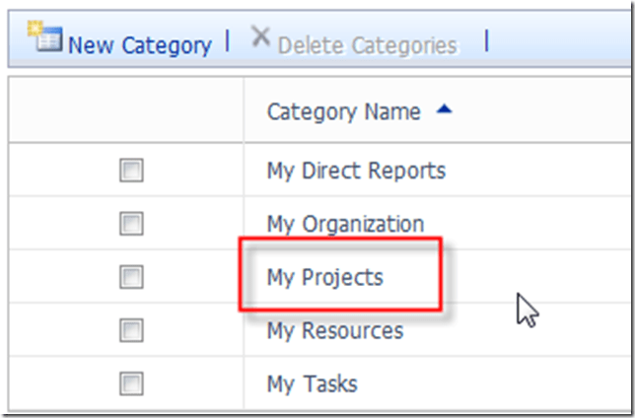Click the Delete Categories X icon
Image resolution: width=635 pixels, height=418 pixels.
coord(260,38)
